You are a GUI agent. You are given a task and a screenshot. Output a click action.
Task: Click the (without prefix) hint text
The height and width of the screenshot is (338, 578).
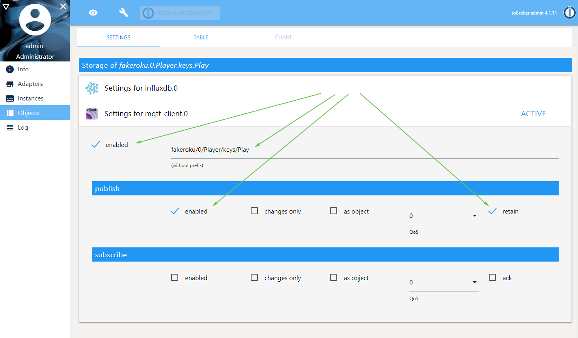187,165
